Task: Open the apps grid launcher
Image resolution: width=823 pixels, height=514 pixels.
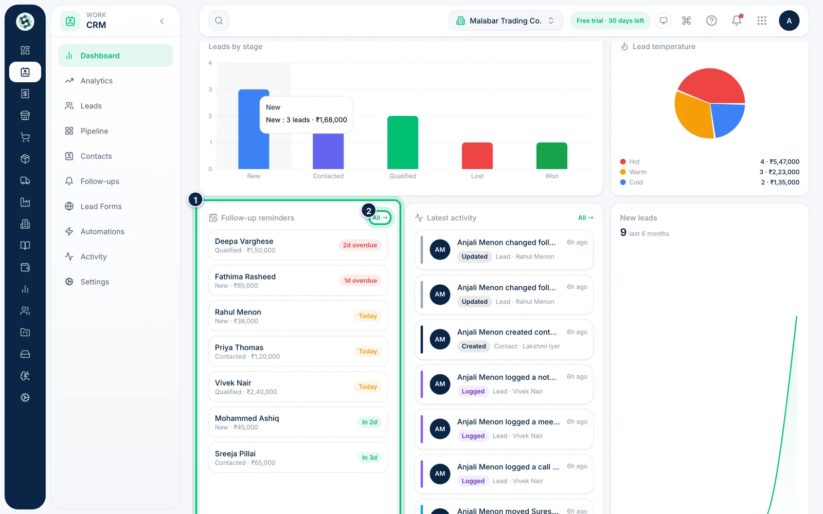Action: click(x=762, y=21)
